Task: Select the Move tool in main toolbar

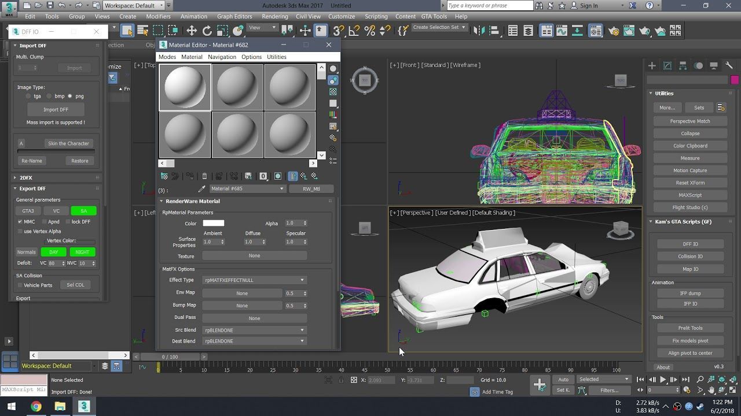Action: [191, 31]
